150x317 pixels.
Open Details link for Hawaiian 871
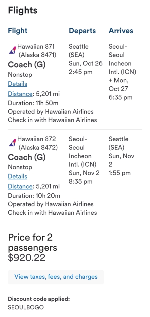click(x=17, y=84)
